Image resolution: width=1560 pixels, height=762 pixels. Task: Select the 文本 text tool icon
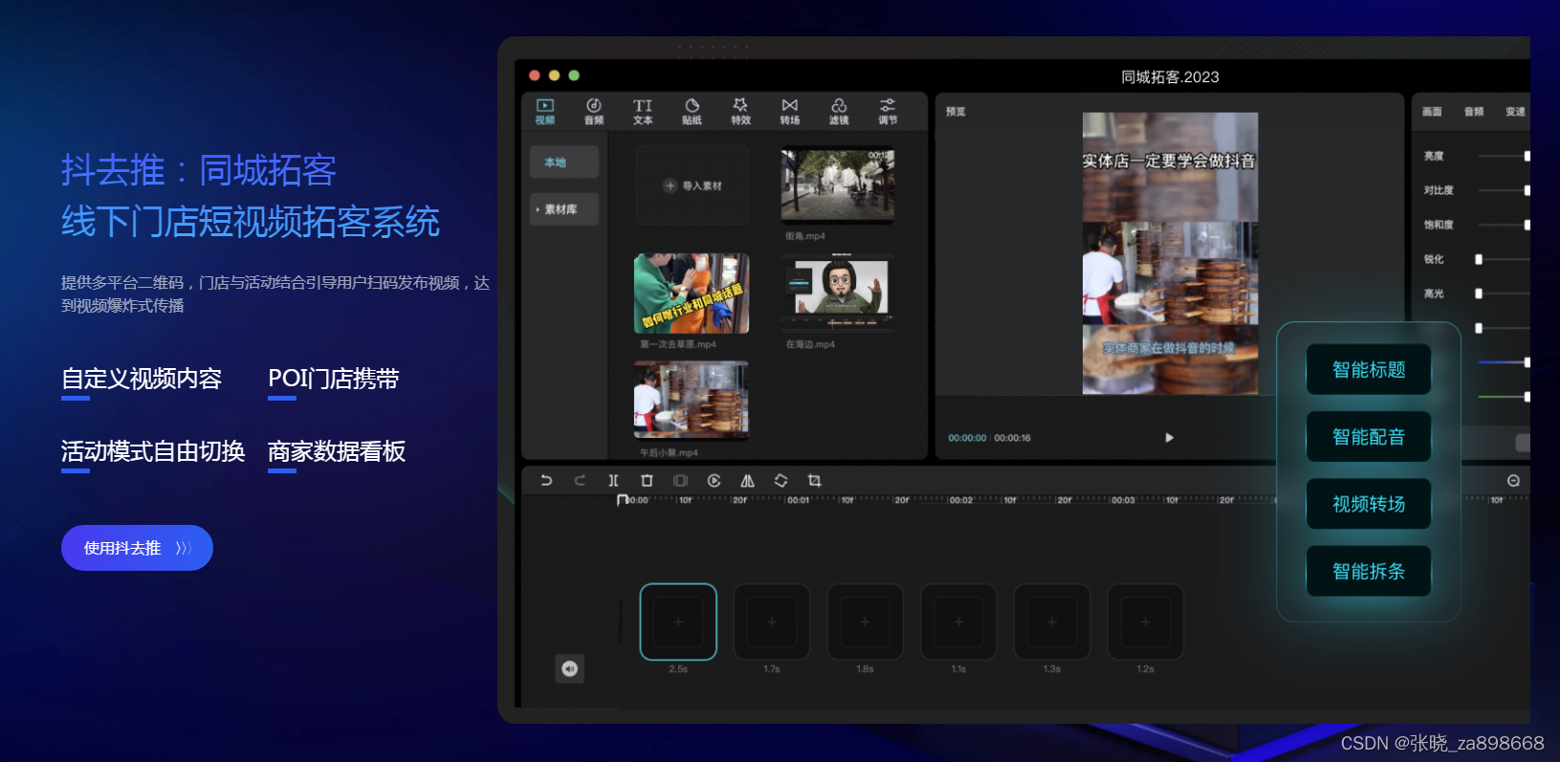(x=643, y=112)
